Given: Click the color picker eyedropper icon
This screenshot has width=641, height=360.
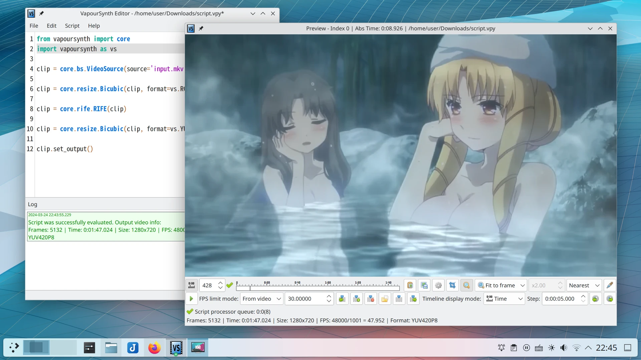Looking at the screenshot, I should coord(610,285).
